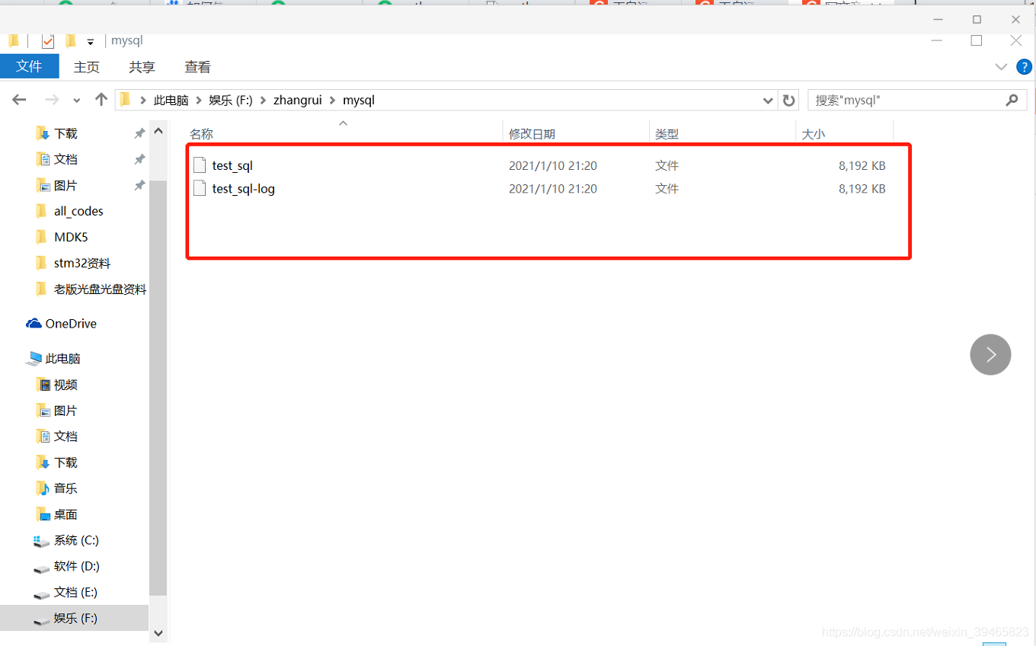Open the 查看 ribbon tab
Screen dimensions: 1036x646
pos(197,66)
